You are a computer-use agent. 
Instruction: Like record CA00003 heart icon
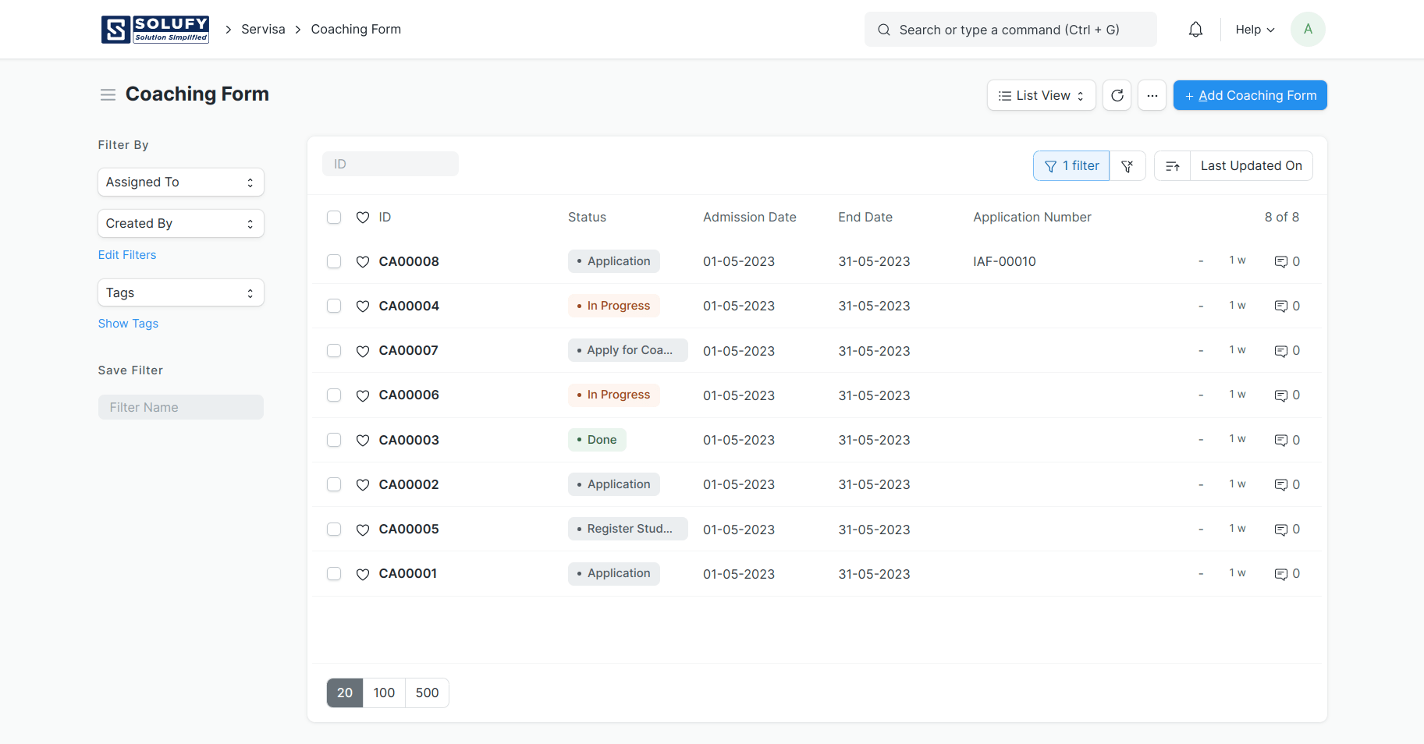click(x=363, y=440)
